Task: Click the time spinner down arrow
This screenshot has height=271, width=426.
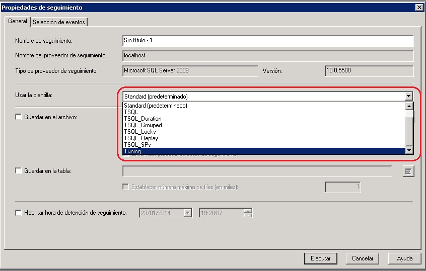Action: tap(248, 215)
